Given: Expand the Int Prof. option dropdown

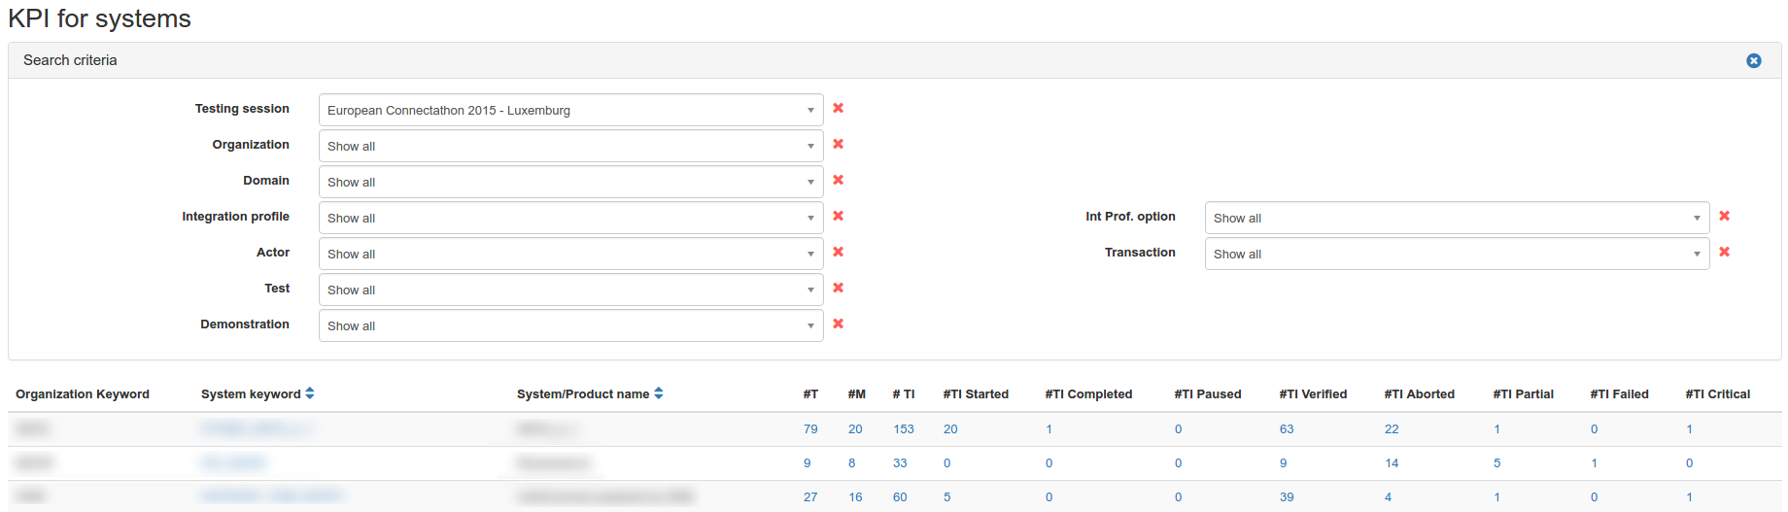Looking at the screenshot, I should click(x=1457, y=218).
